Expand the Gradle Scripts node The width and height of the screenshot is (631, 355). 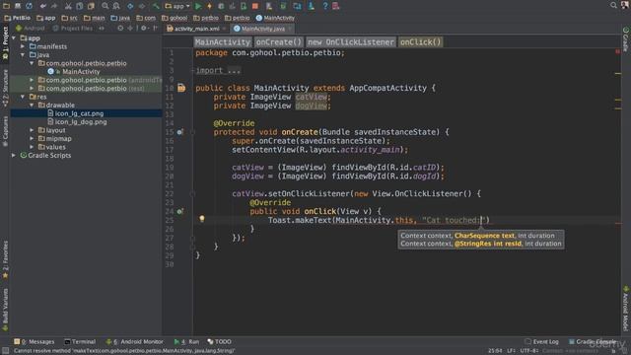(14, 155)
